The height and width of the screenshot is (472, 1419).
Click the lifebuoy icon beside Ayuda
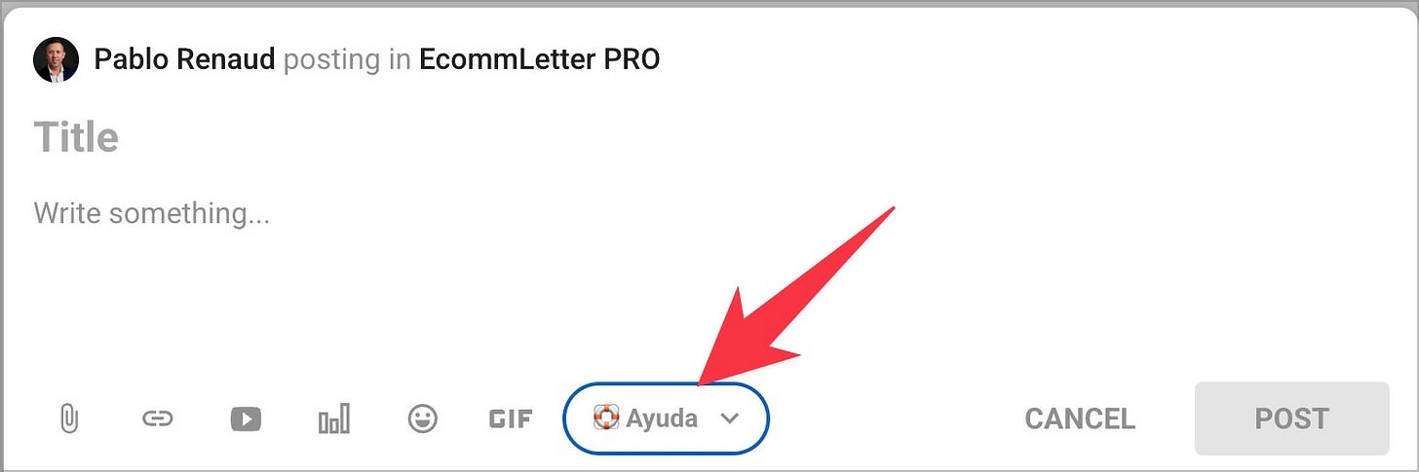(606, 418)
